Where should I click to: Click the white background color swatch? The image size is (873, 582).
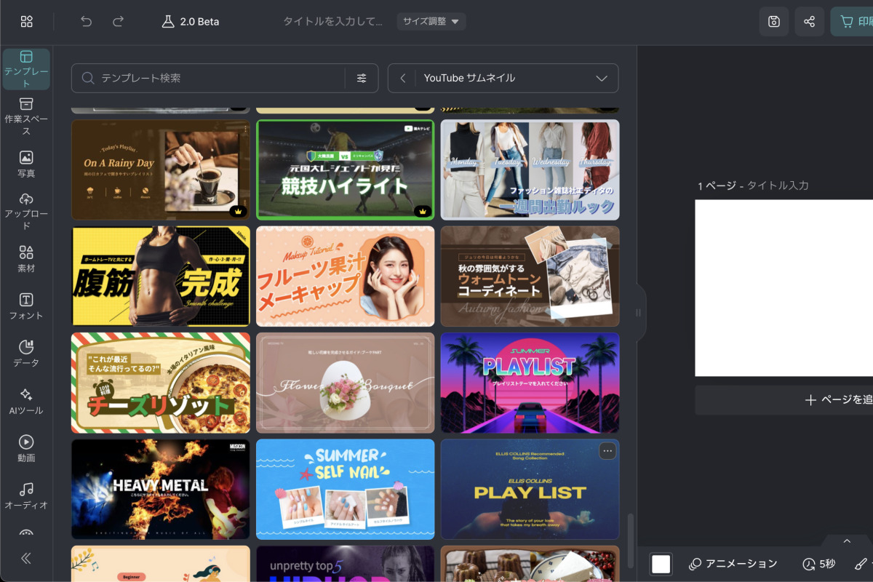pyautogui.click(x=661, y=564)
